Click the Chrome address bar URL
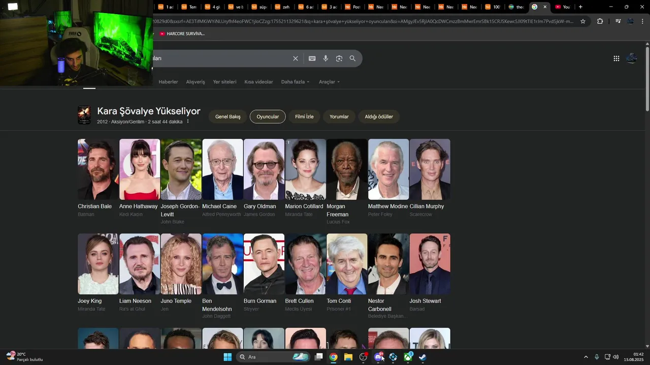Viewport: 650px width, 365px height. [x=363, y=21]
